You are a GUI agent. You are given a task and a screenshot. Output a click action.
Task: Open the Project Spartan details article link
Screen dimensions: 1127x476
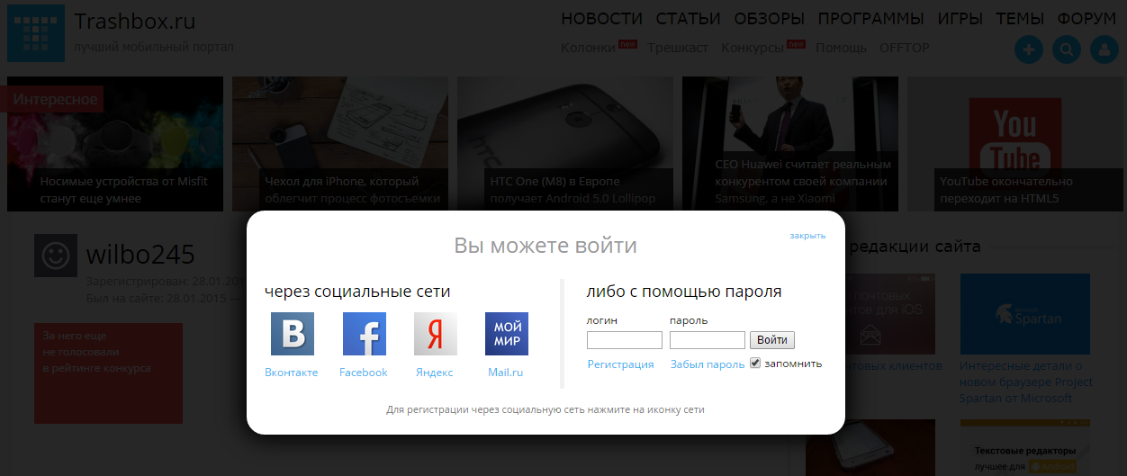(1026, 382)
